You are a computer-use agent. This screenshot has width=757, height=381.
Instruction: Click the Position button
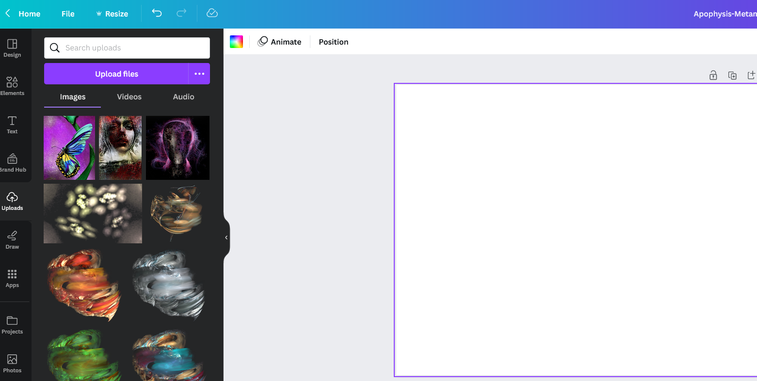pyautogui.click(x=334, y=42)
